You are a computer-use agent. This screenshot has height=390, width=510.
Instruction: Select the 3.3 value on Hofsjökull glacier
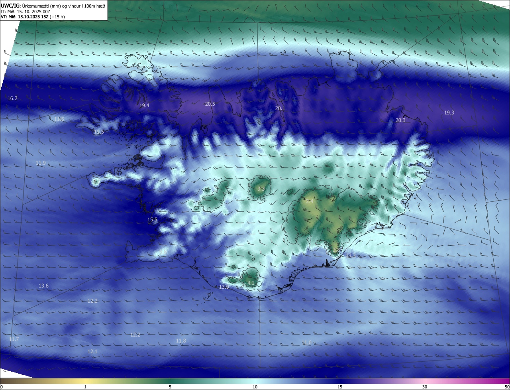[261, 189]
